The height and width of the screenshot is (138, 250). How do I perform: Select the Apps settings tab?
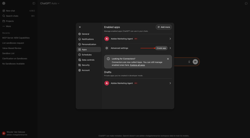89,49
